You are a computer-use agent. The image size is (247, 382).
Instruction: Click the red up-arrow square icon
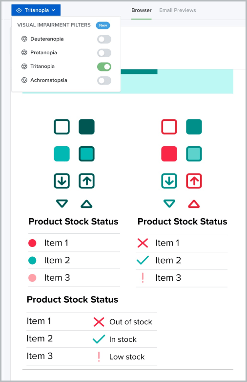[194, 181]
